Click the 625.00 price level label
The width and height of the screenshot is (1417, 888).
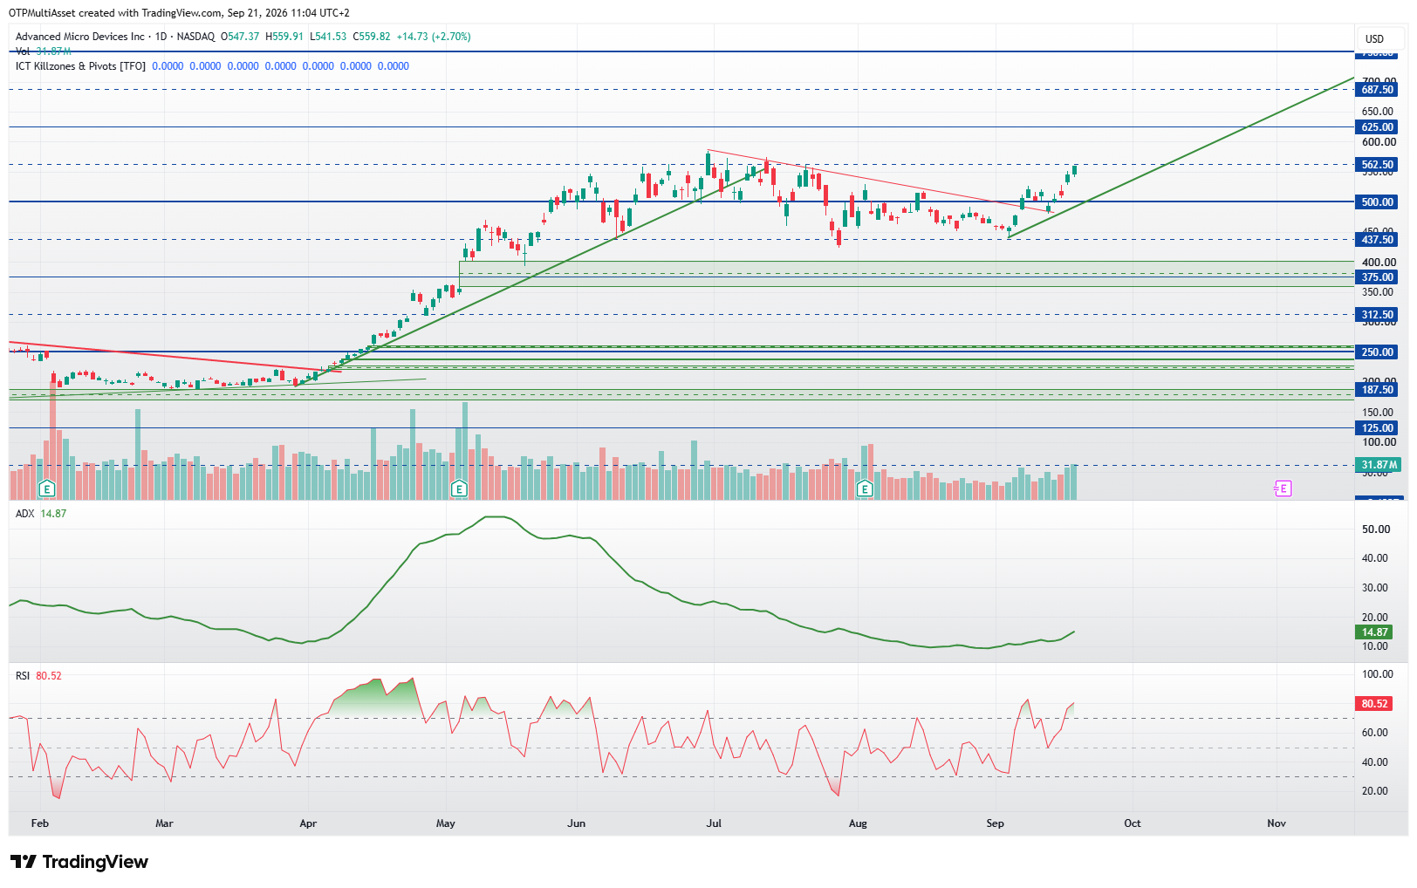click(x=1378, y=127)
